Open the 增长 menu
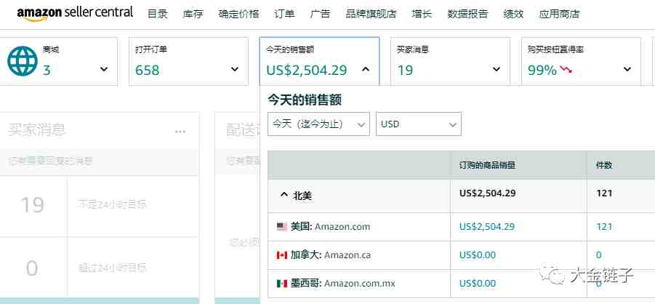655x304 pixels. click(422, 13)
